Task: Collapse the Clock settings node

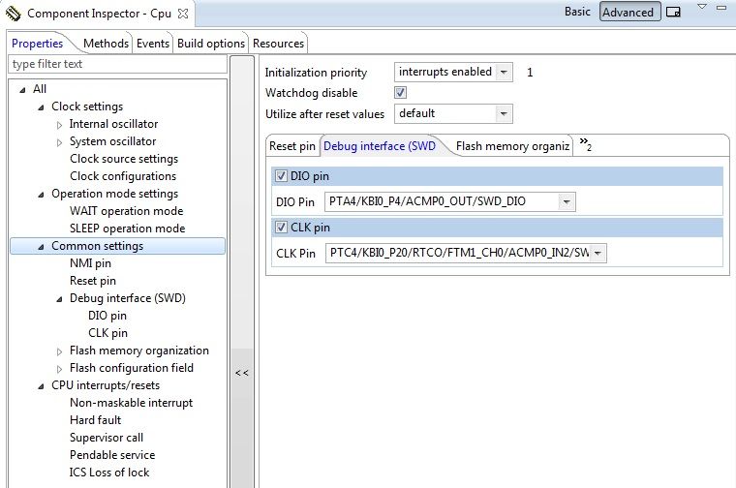Action: (41, 107)
